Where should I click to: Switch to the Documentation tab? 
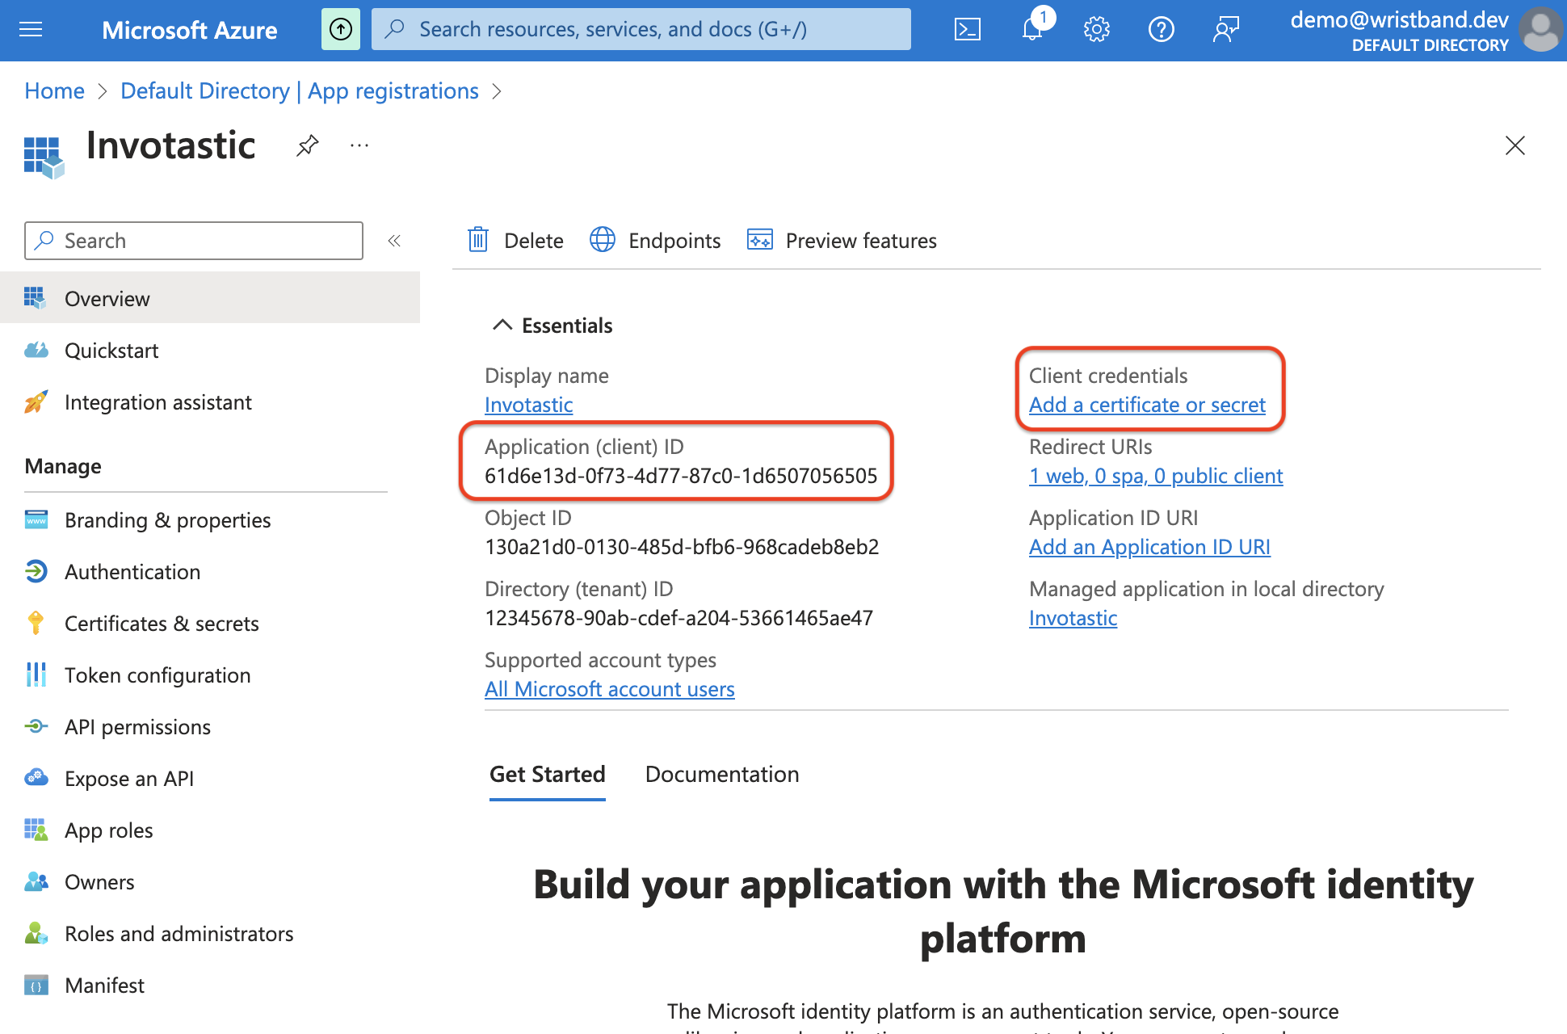click(x=722, y=774)
